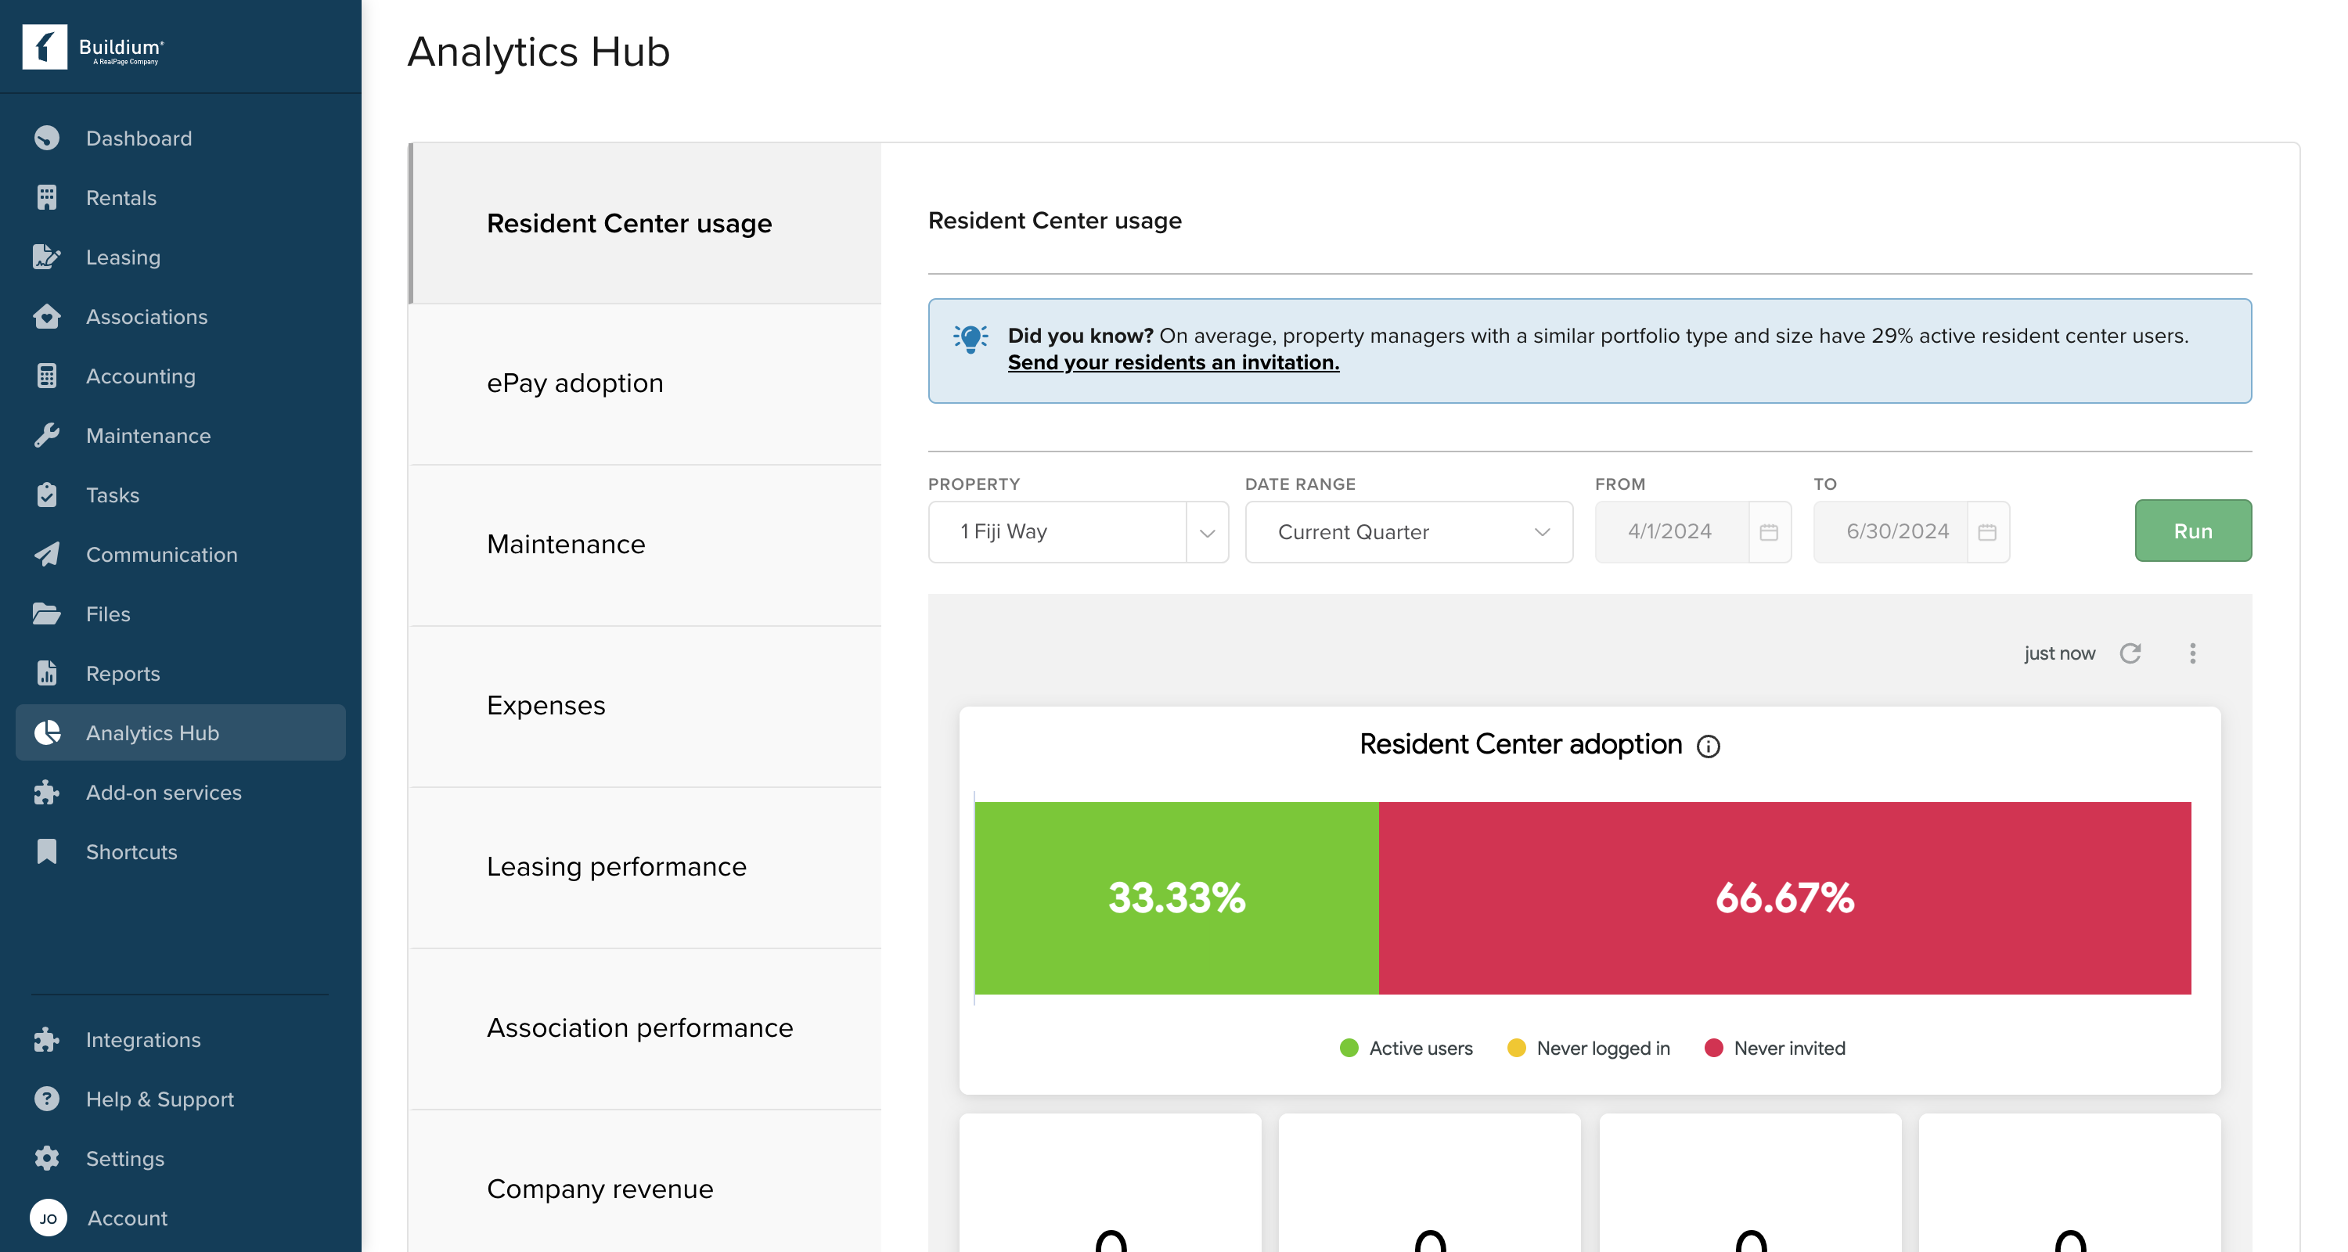Navigate to Reports in the sidebar
The image size is (2348, 1252).
(181, 674)
